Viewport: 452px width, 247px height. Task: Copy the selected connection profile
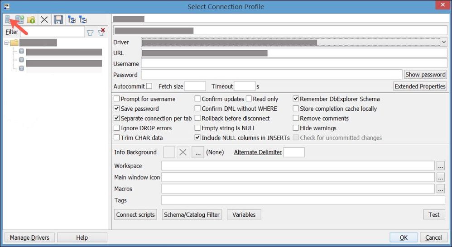[19, 19]
